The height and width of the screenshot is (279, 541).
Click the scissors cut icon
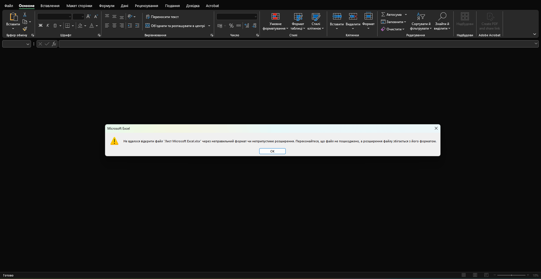(25, 14)
